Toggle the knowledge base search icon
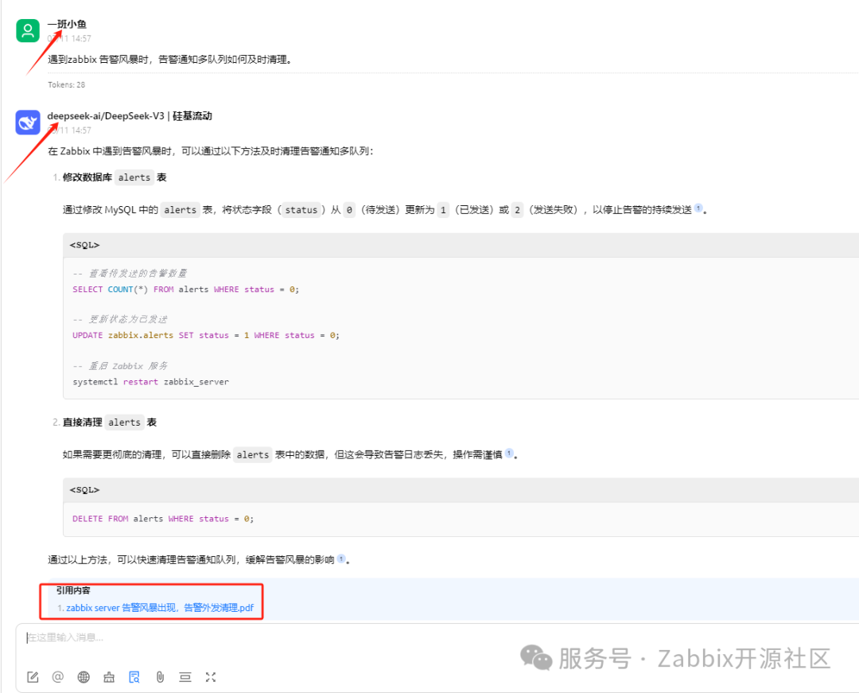Viewport: 859px width, 693px height. pyautogui.click(x=134, y=677)
